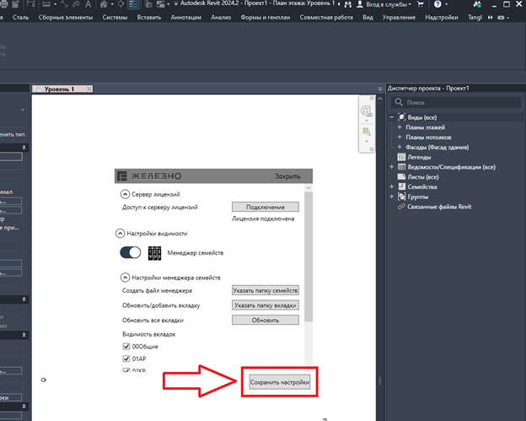Open the Сталь ribbon tab

(x=20, y=17)
